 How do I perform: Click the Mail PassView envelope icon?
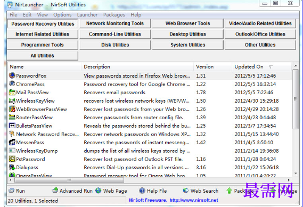[x=12, y=92]
